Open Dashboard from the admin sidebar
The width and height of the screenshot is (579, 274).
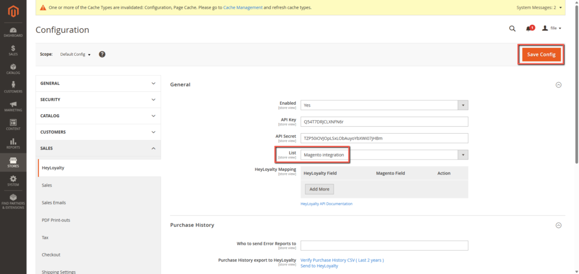pyautogui.click(x=13, y=32)
